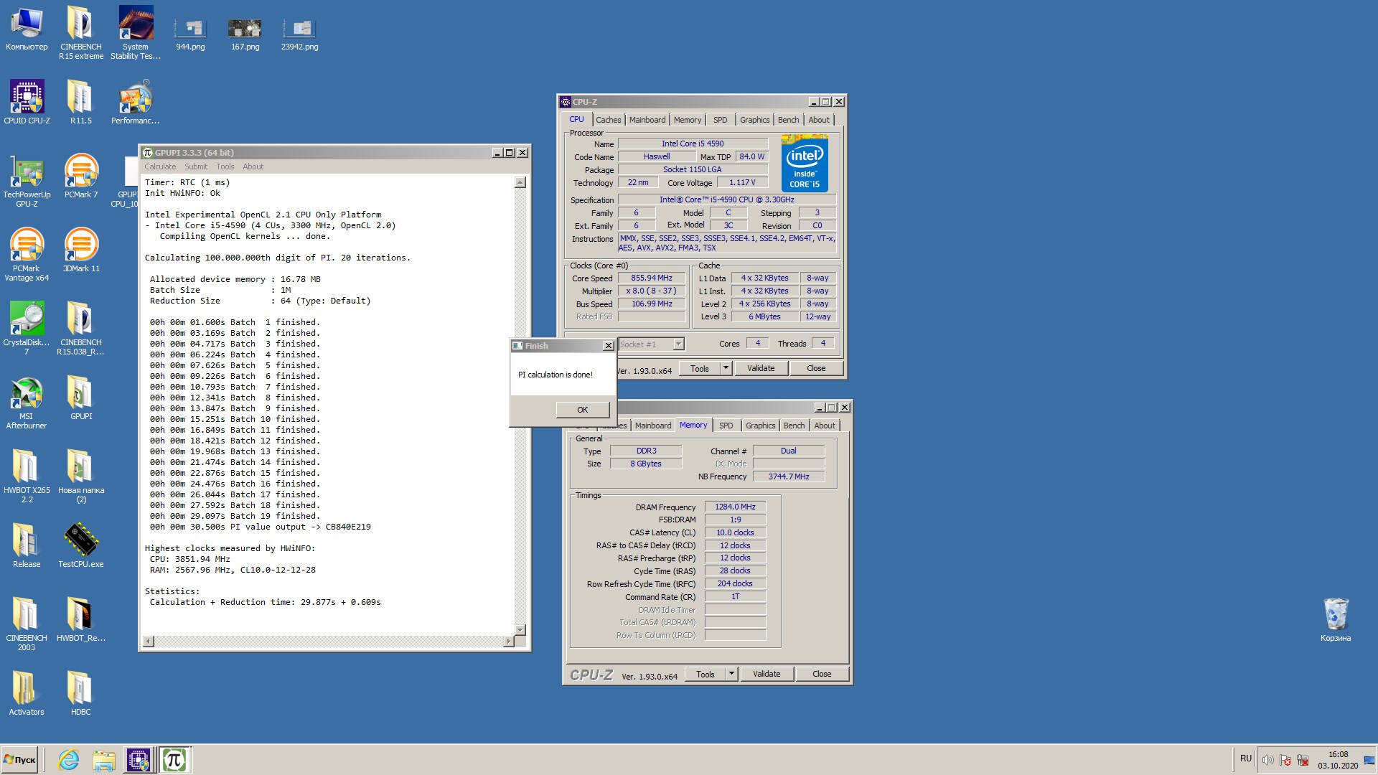Switch to Memory tab in upper CPU-Z

688,120
